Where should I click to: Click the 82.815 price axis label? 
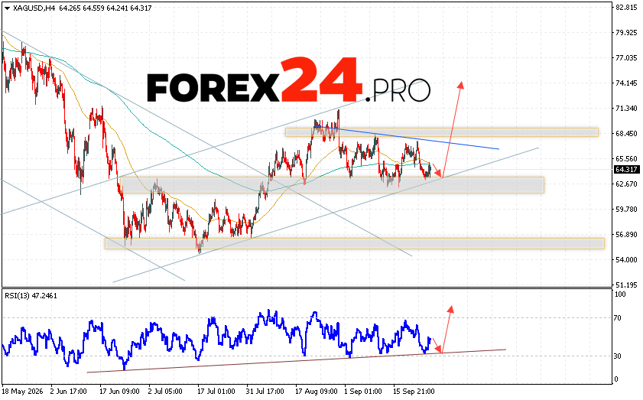626,8
